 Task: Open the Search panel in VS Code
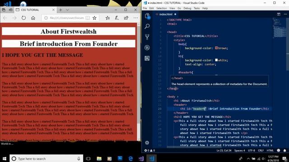(147, 26)
